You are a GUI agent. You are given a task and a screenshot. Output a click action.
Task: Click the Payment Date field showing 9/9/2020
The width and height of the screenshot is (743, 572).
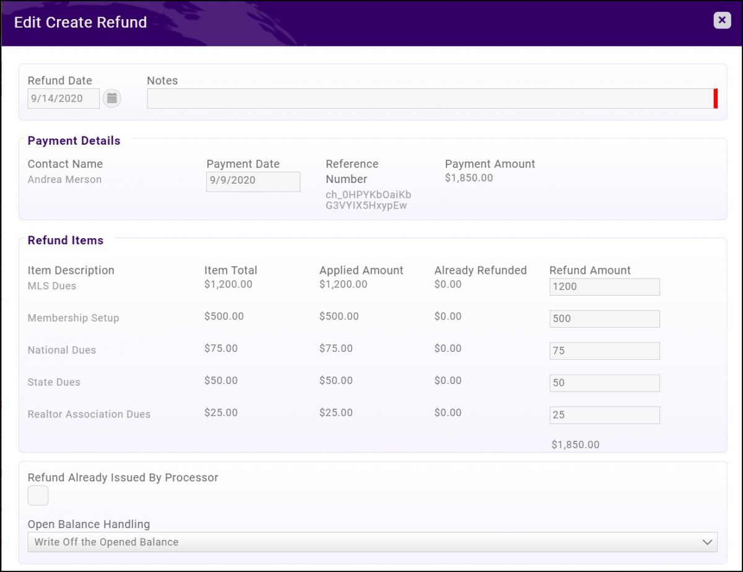(252, 181)
